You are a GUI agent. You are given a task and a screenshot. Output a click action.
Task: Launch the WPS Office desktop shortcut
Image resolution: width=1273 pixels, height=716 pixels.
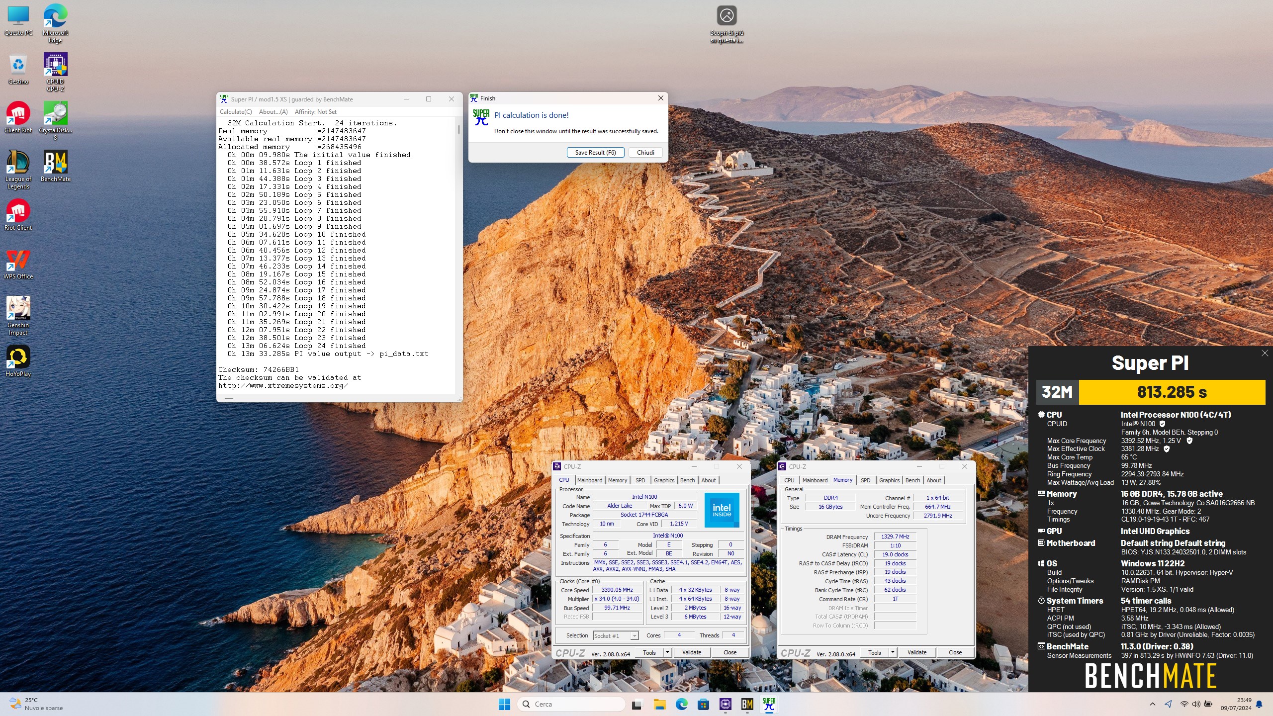[18, 264]
